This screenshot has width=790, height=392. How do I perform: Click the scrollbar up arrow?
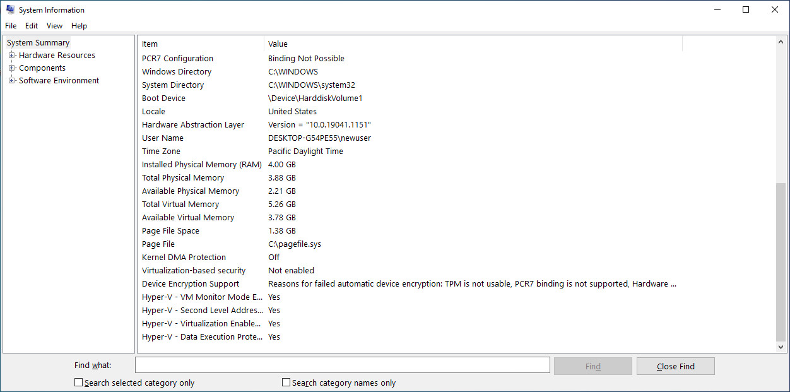click(781, 42)
